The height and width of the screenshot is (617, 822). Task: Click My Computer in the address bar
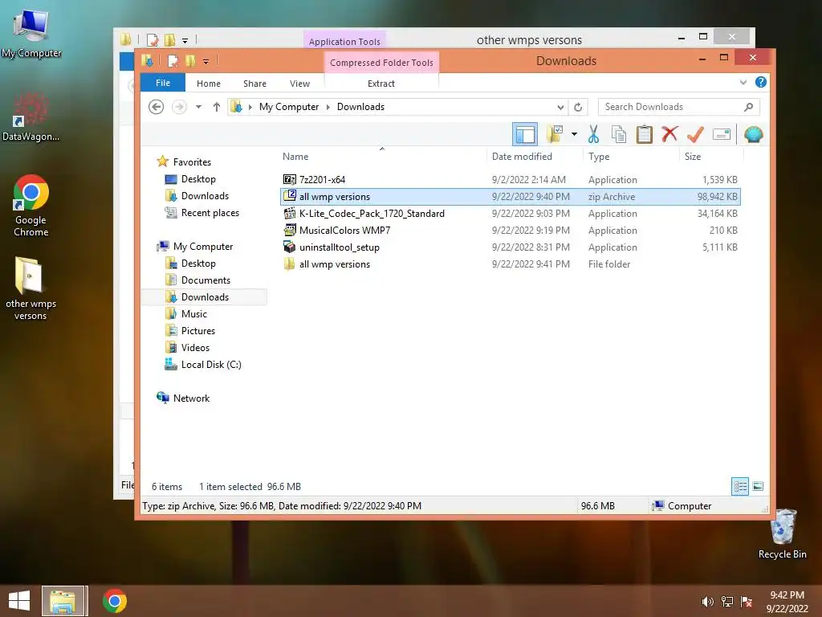click(289, 107)
